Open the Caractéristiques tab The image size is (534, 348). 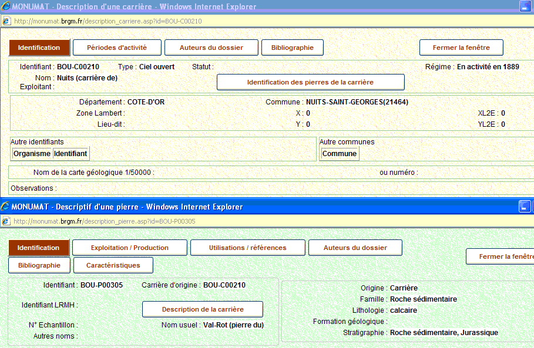[x=113, y=265]
